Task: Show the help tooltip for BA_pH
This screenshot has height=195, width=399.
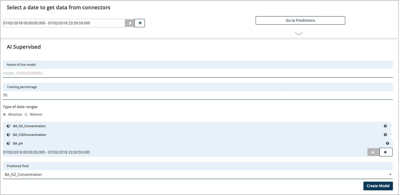Action: coord(387,143)
